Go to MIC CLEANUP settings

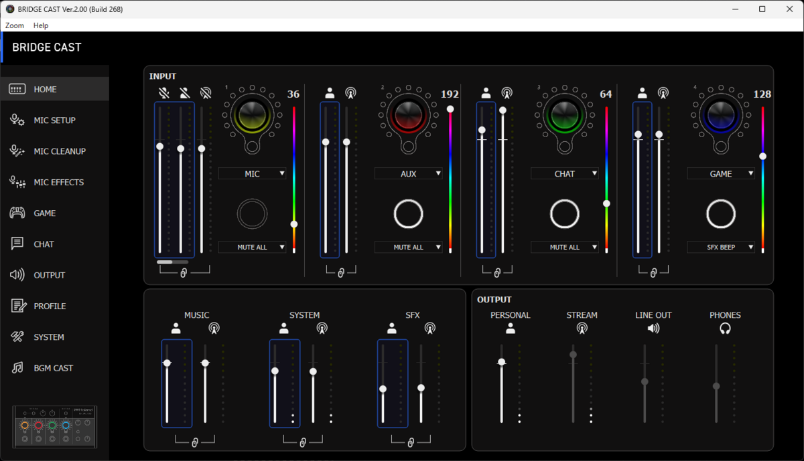click(54, 151)
